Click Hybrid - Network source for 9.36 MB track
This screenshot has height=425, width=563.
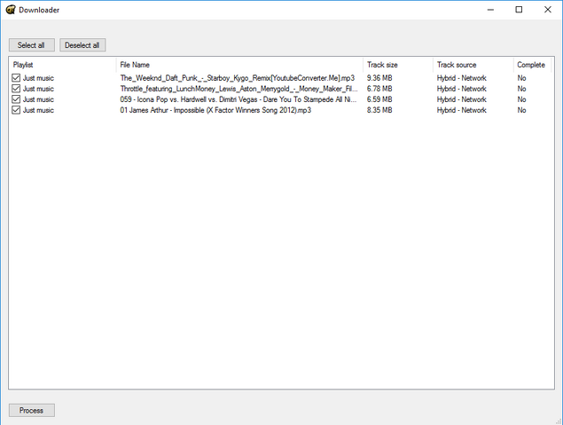[x=461, y=78]
